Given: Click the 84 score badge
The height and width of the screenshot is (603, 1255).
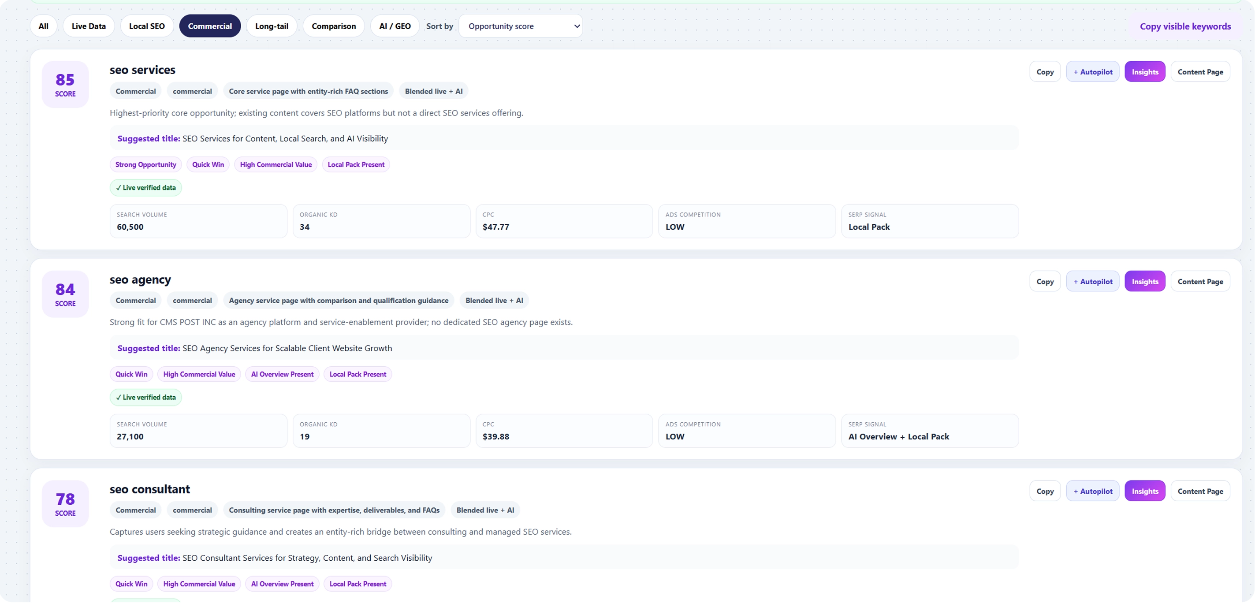Looking at the screenshot, I should coord(65,294).
